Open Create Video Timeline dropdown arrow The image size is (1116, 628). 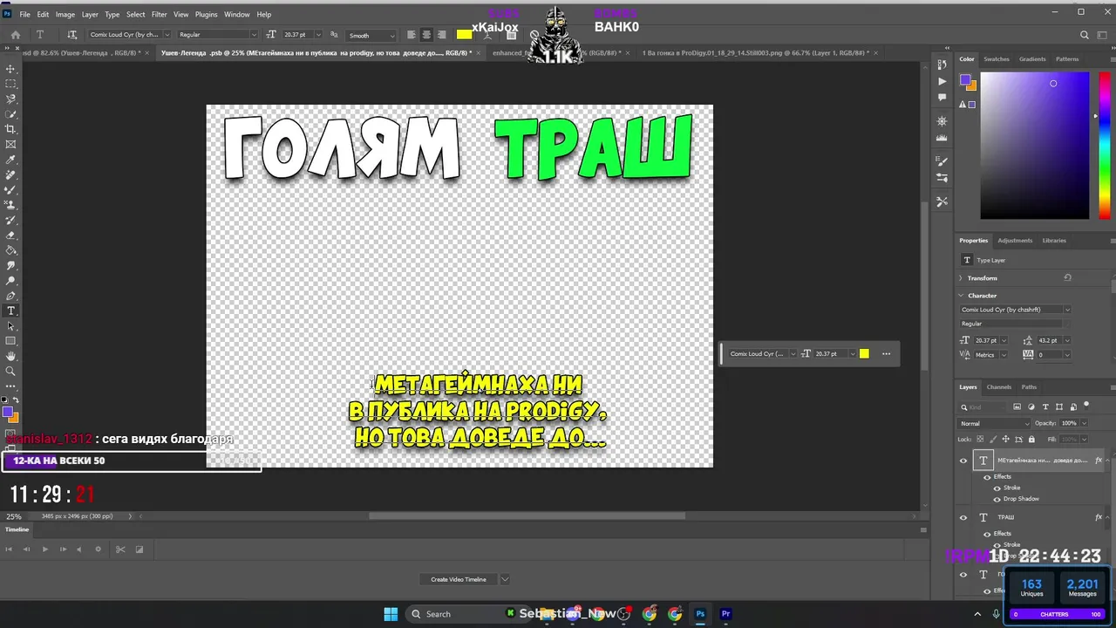[x=504, y=579]
